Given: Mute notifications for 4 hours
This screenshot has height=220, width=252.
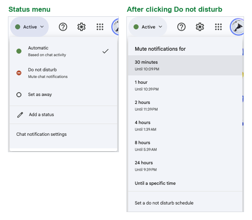Looking at the screenshot, I should (185, 126).
